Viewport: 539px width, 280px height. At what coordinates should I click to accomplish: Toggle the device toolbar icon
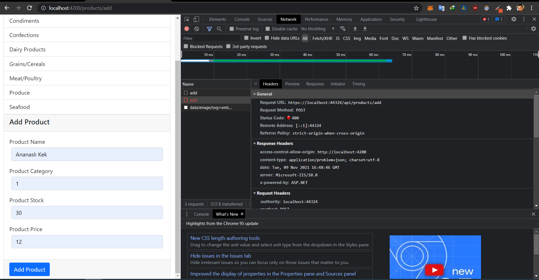[x=196, y=19]
